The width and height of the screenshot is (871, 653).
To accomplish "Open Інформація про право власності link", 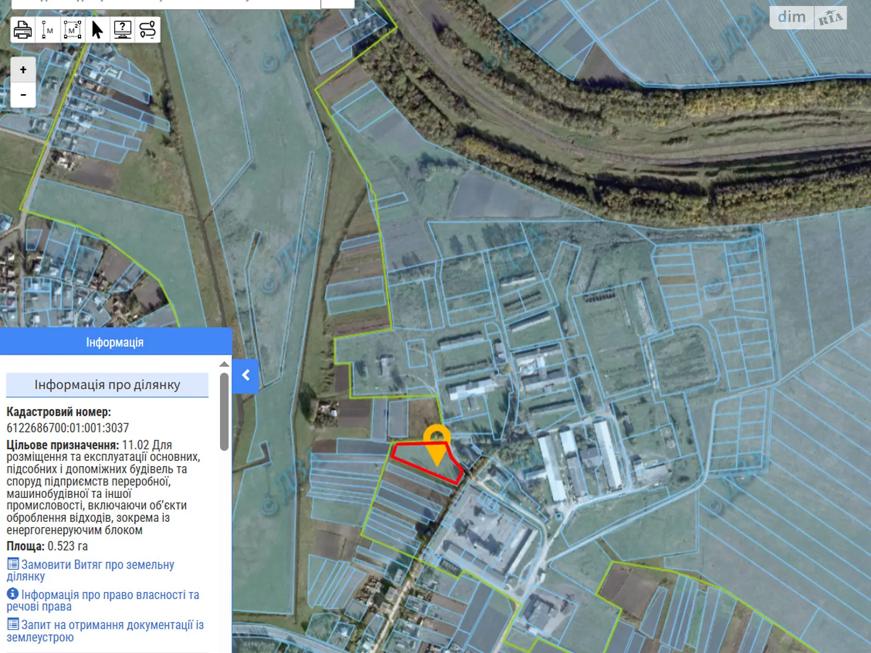I will point(103,600).
